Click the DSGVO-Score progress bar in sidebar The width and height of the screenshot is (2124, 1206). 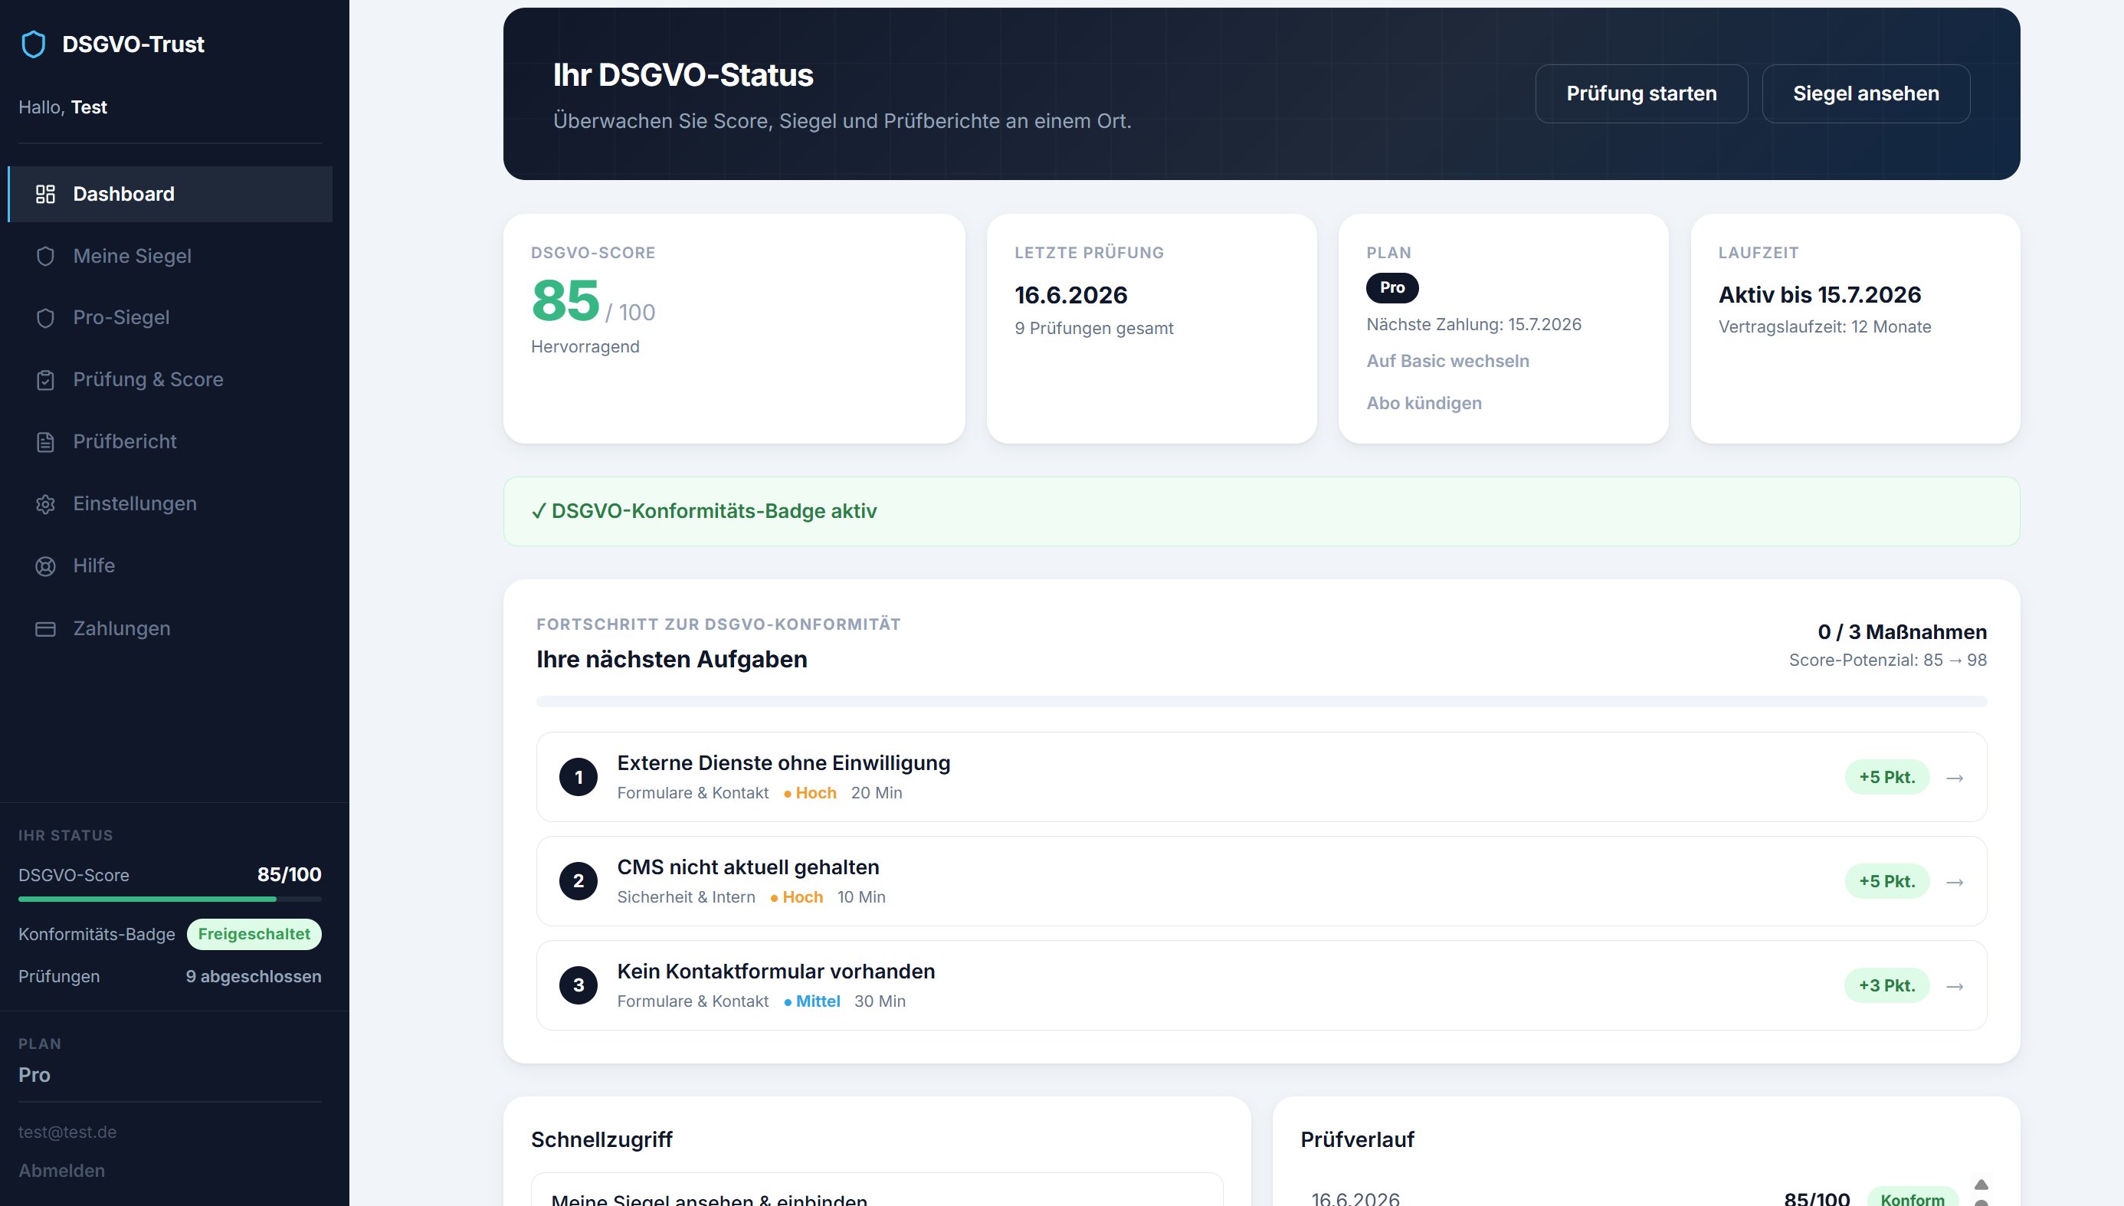pos(170,899)
